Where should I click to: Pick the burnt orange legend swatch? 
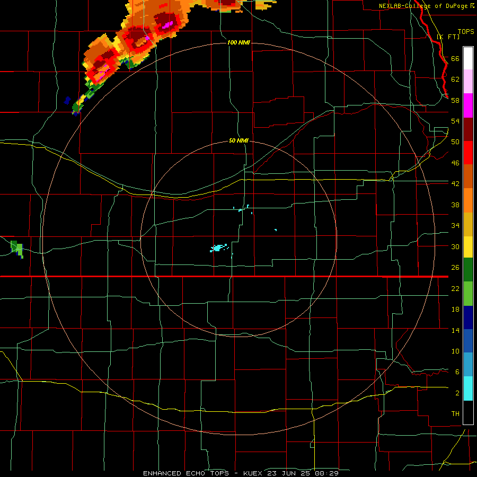coord(468,176)
